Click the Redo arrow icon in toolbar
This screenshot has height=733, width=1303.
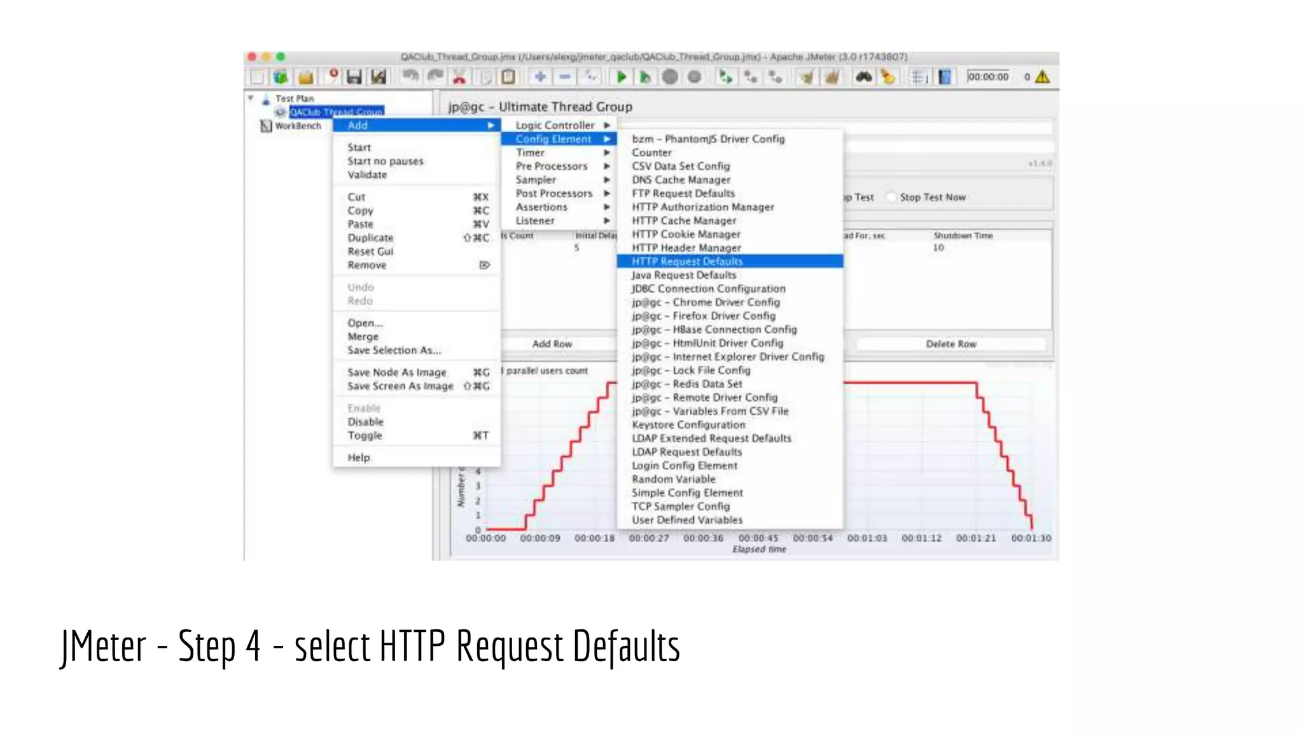[435, 77]
